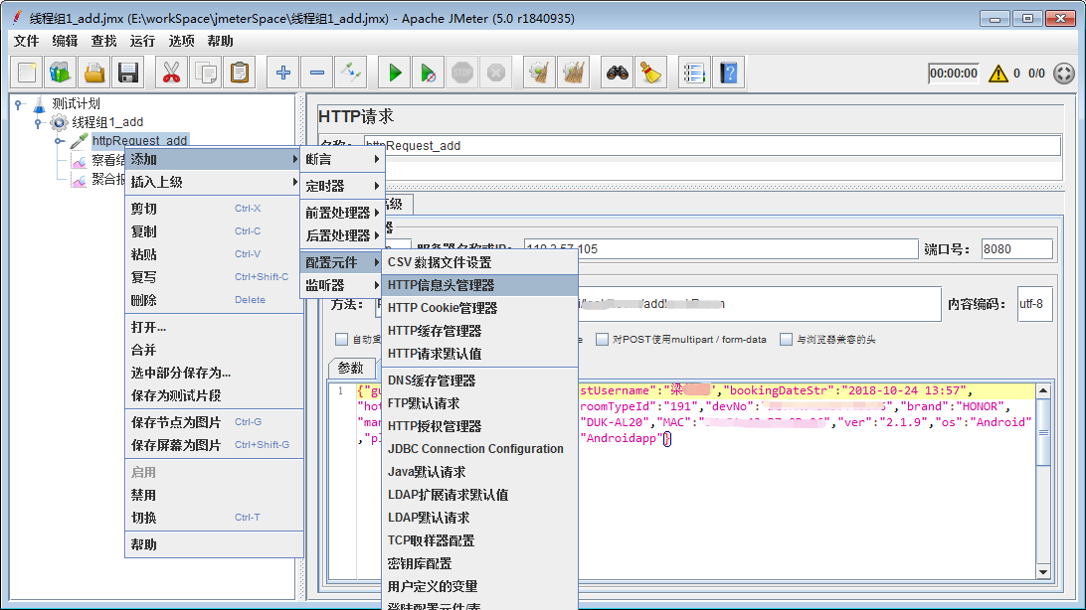Click the Toggle enable/disable icon
This screenshot has height=610, width=1086.
(351, 73)
